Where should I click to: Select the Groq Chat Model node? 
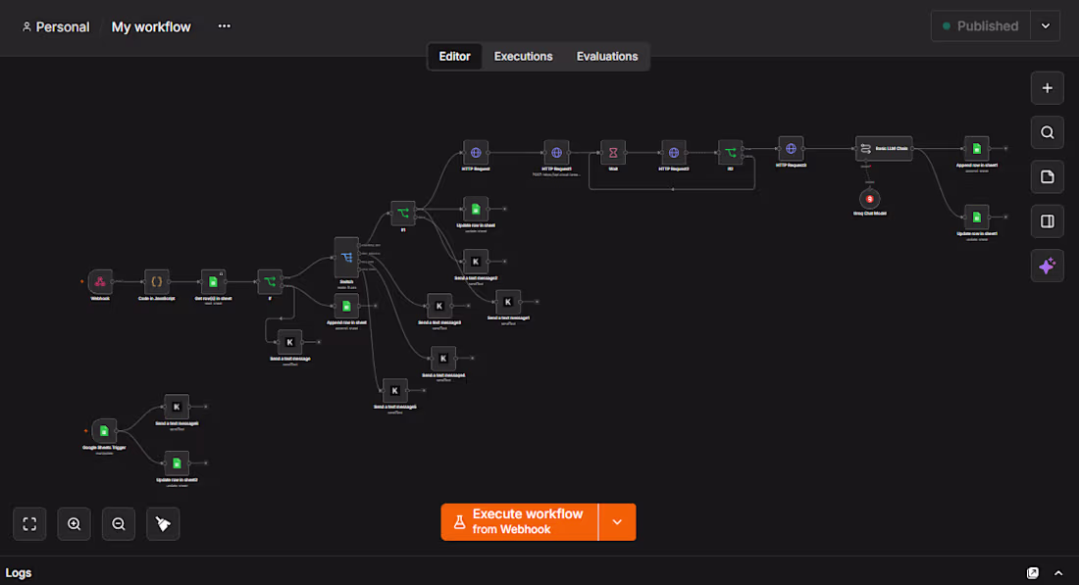click(x=870, y=199)
